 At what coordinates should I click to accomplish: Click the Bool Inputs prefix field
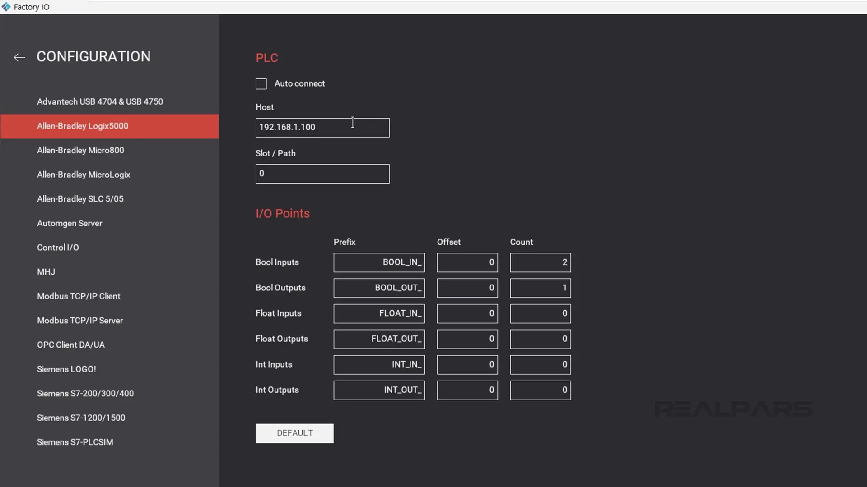click(x=379, y=262)
